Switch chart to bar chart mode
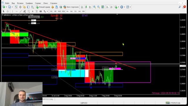188x106 pixels. [82, 7]
